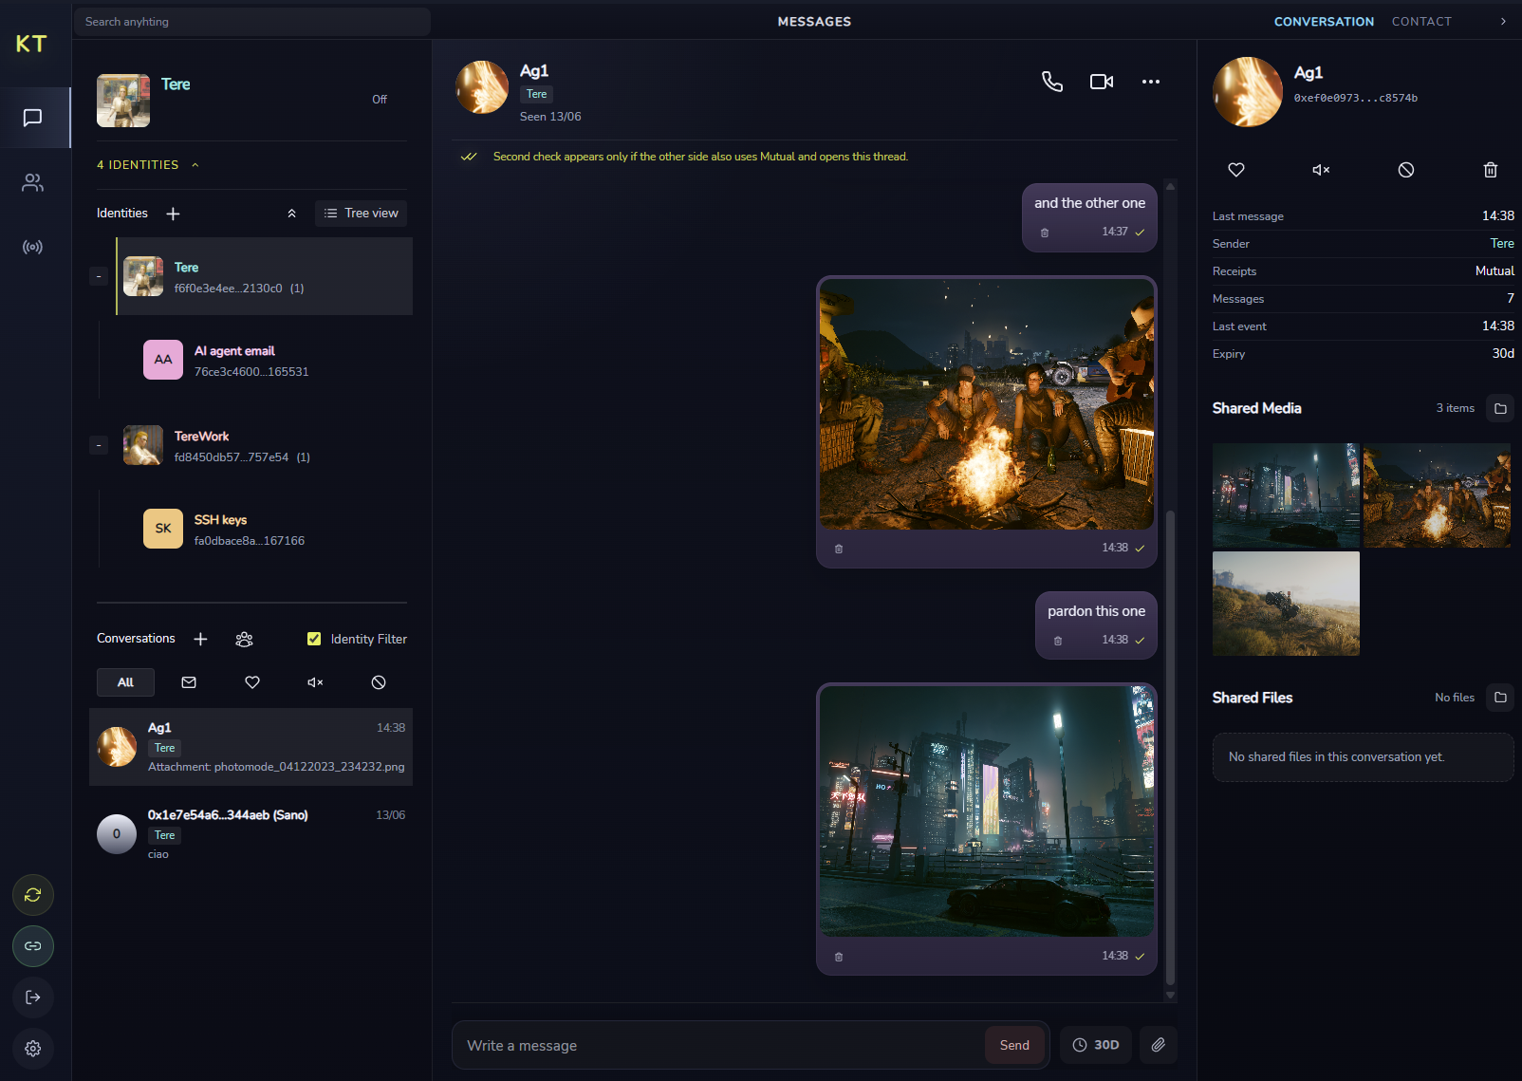The height and width of the screenshot is (1081, 1522).
Task: Add a new identity with plus icon
Action: click(x=173, y=214)
